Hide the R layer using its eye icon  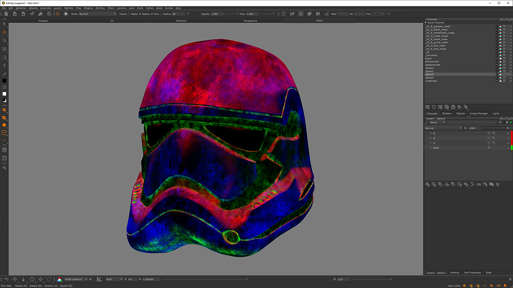pyautogui.click(x=430, y=143)
